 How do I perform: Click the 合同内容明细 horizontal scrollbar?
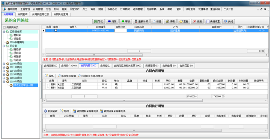pos(125,100)
